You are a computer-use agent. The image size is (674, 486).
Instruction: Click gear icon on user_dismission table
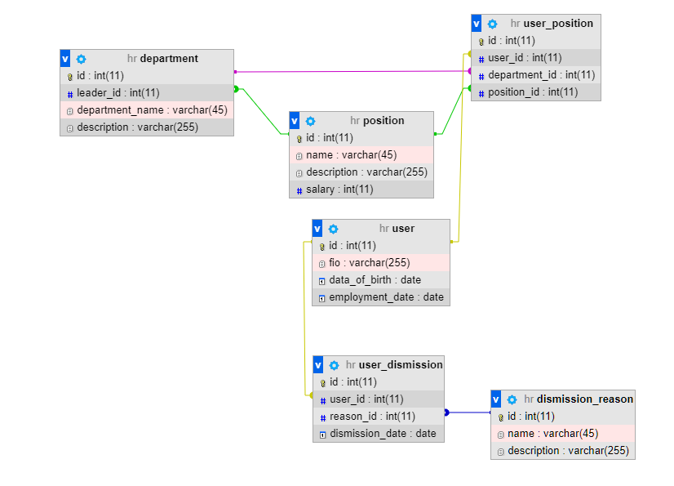click(334, 365)
